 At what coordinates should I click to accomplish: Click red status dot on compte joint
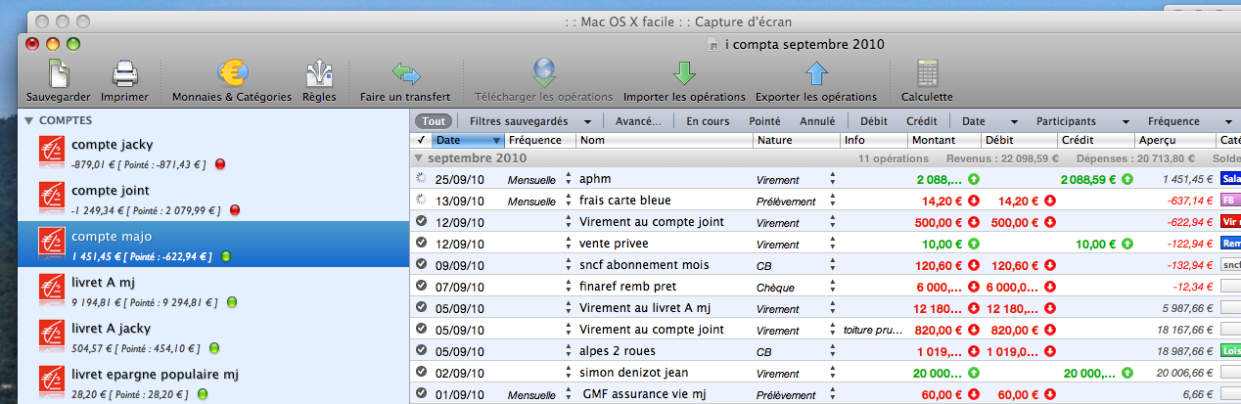(x=234, y=210)
